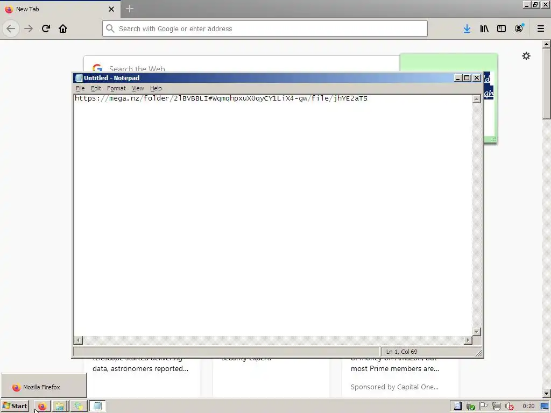
Task: Minimize the Notepad window
Action: [x=457, y=78]
